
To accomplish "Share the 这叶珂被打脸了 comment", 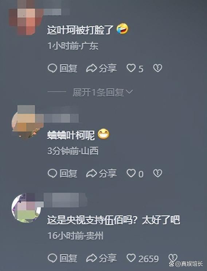I will (x=101, y=68).
